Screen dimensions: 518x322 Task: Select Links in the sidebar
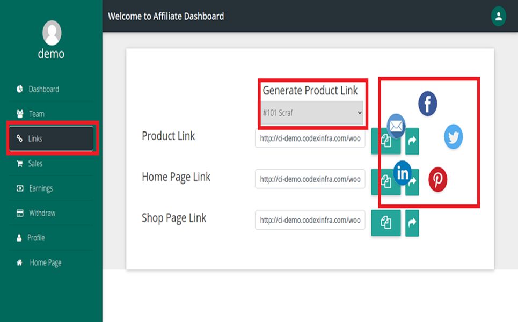click(x=51, y=138)
